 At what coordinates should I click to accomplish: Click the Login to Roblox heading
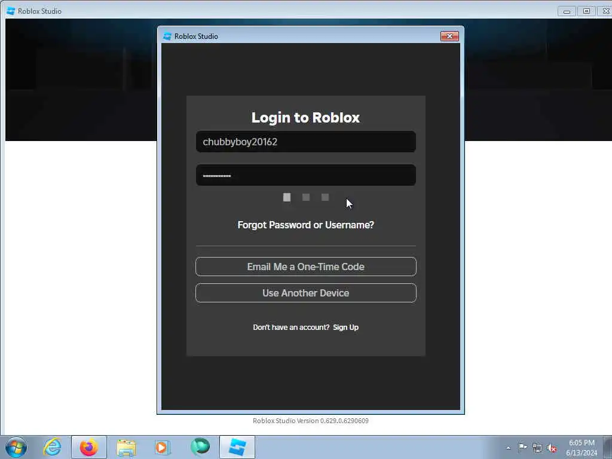(x=305, y=118)
